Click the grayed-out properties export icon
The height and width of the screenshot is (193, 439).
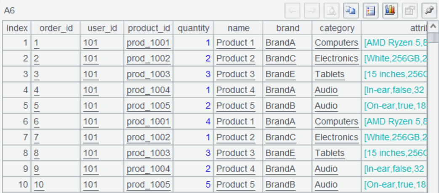pos(410,11)
